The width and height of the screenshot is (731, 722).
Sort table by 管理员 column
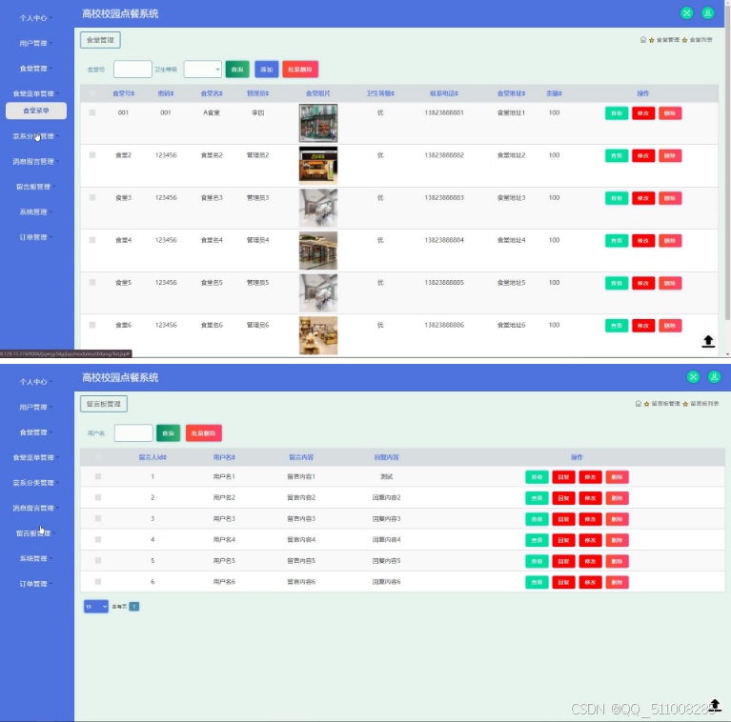(257, 93)
